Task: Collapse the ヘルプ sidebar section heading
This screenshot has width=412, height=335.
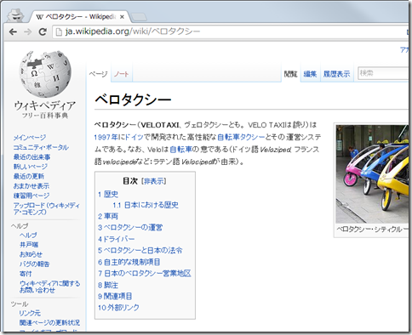Action: coord(20,226)
